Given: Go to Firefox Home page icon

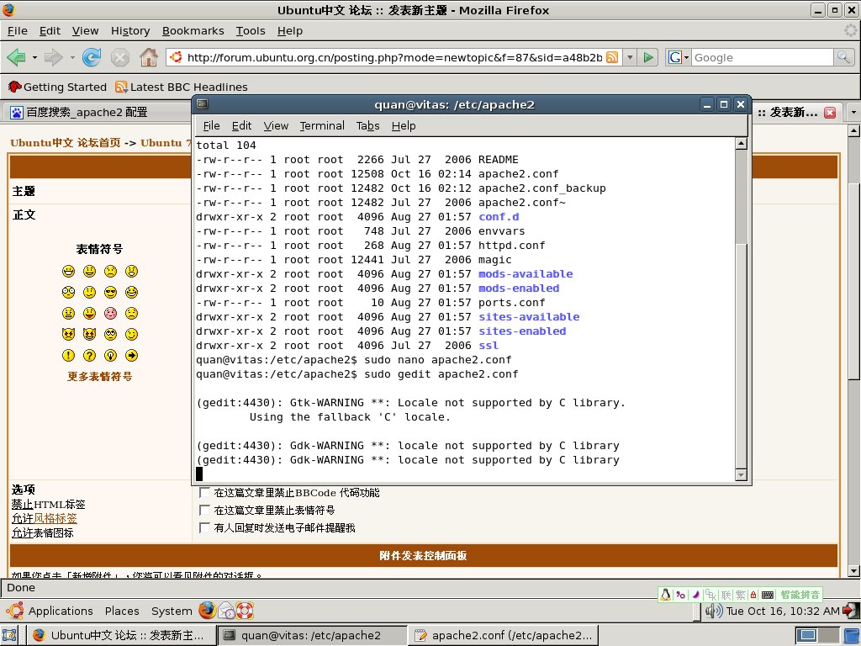Looking at the screenshot, I should (x=148, y=57).
